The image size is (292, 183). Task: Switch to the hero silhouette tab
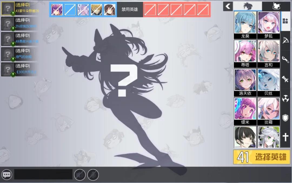tap(247, 6)
